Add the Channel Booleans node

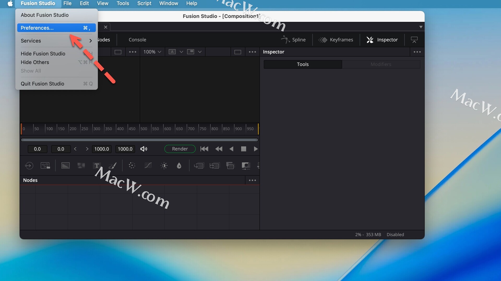[x=214, y=165]
